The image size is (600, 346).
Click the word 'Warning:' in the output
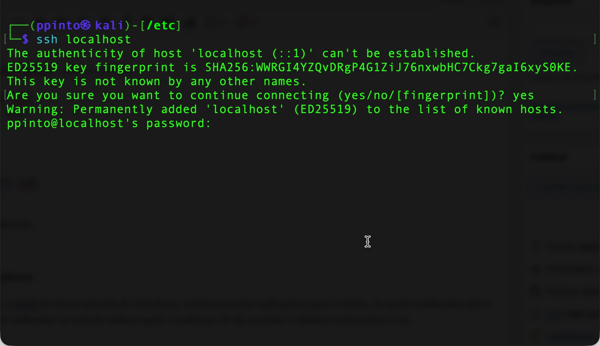(x=35, y=109)
